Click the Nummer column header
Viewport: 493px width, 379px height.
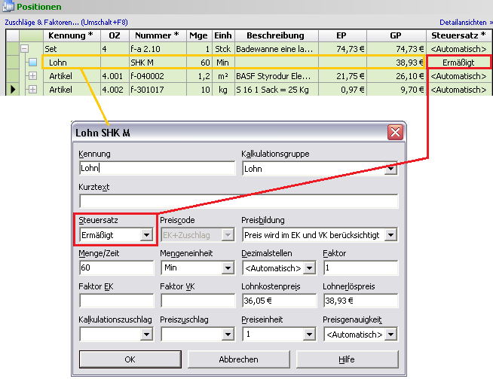158,35
